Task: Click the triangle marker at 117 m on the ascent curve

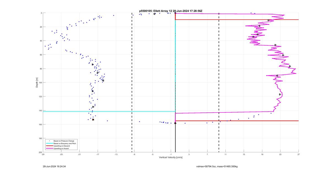Action: [280, 94]
